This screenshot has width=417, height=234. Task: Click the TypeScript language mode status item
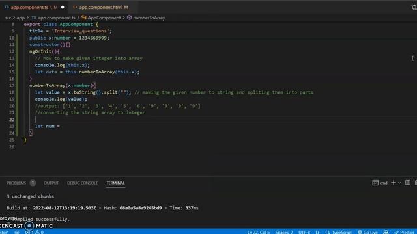(x=338, y=232)
